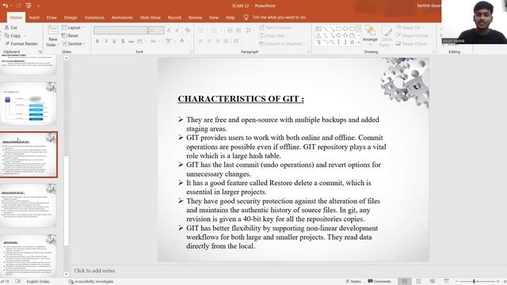The width and height of the screenshot is (507, 285).
Task: Toggle underline formatting
Action: [114, 41]
